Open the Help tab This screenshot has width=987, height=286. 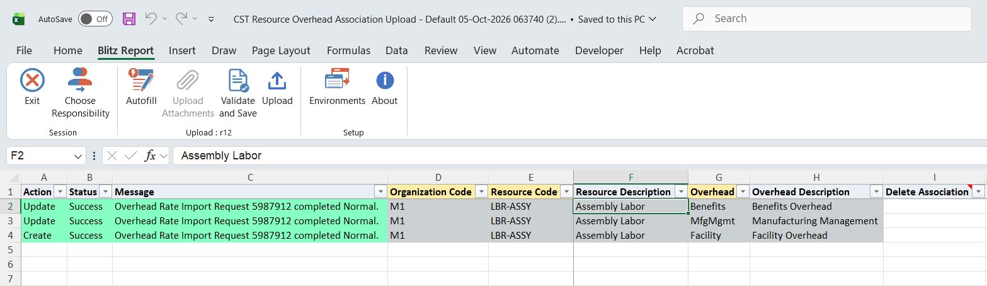pos(650,50)
